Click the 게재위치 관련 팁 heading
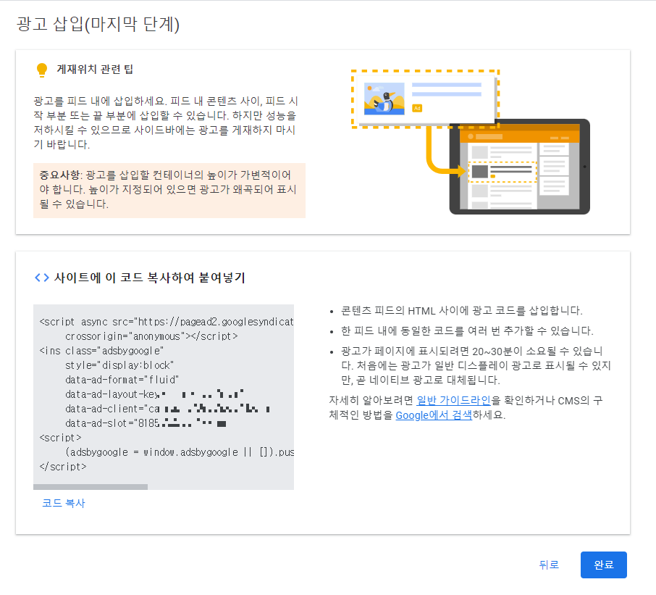Screen dimensions: 656x595 pos(95,69)
